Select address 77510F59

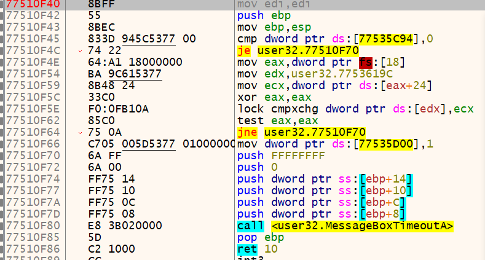click(33, 85)
